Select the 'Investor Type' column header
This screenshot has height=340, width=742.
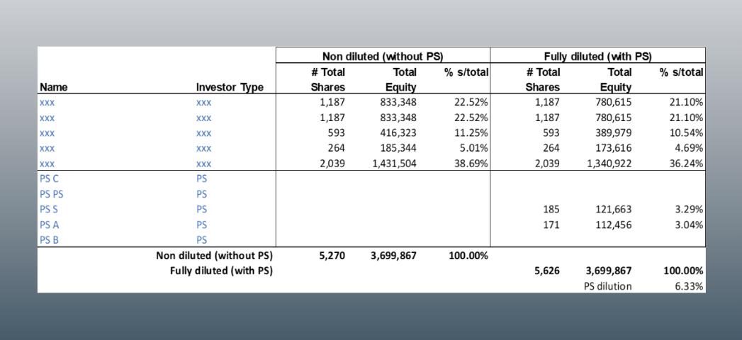(230, 87)
